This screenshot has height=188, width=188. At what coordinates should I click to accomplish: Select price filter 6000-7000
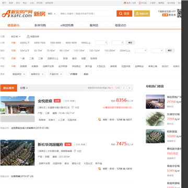40,43
